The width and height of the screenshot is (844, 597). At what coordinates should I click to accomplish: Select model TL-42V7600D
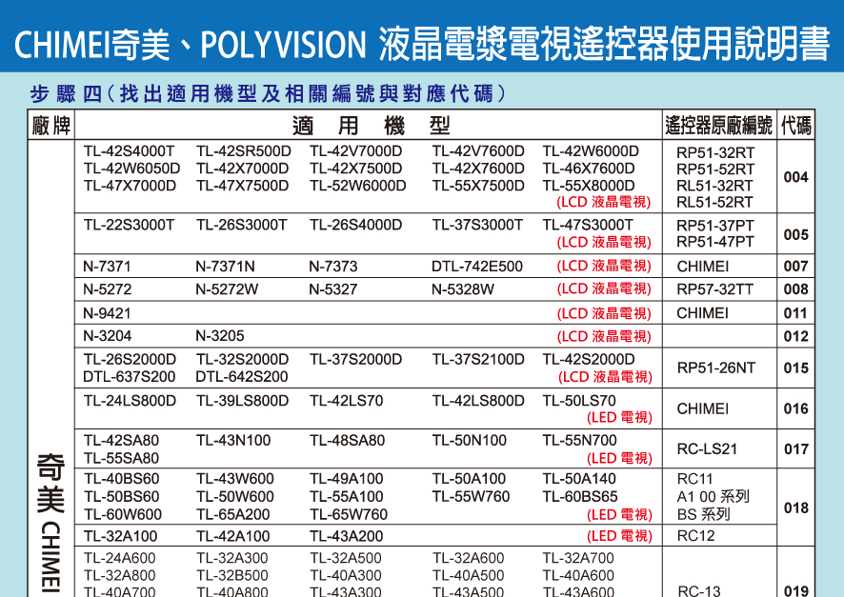pos(478,151)
